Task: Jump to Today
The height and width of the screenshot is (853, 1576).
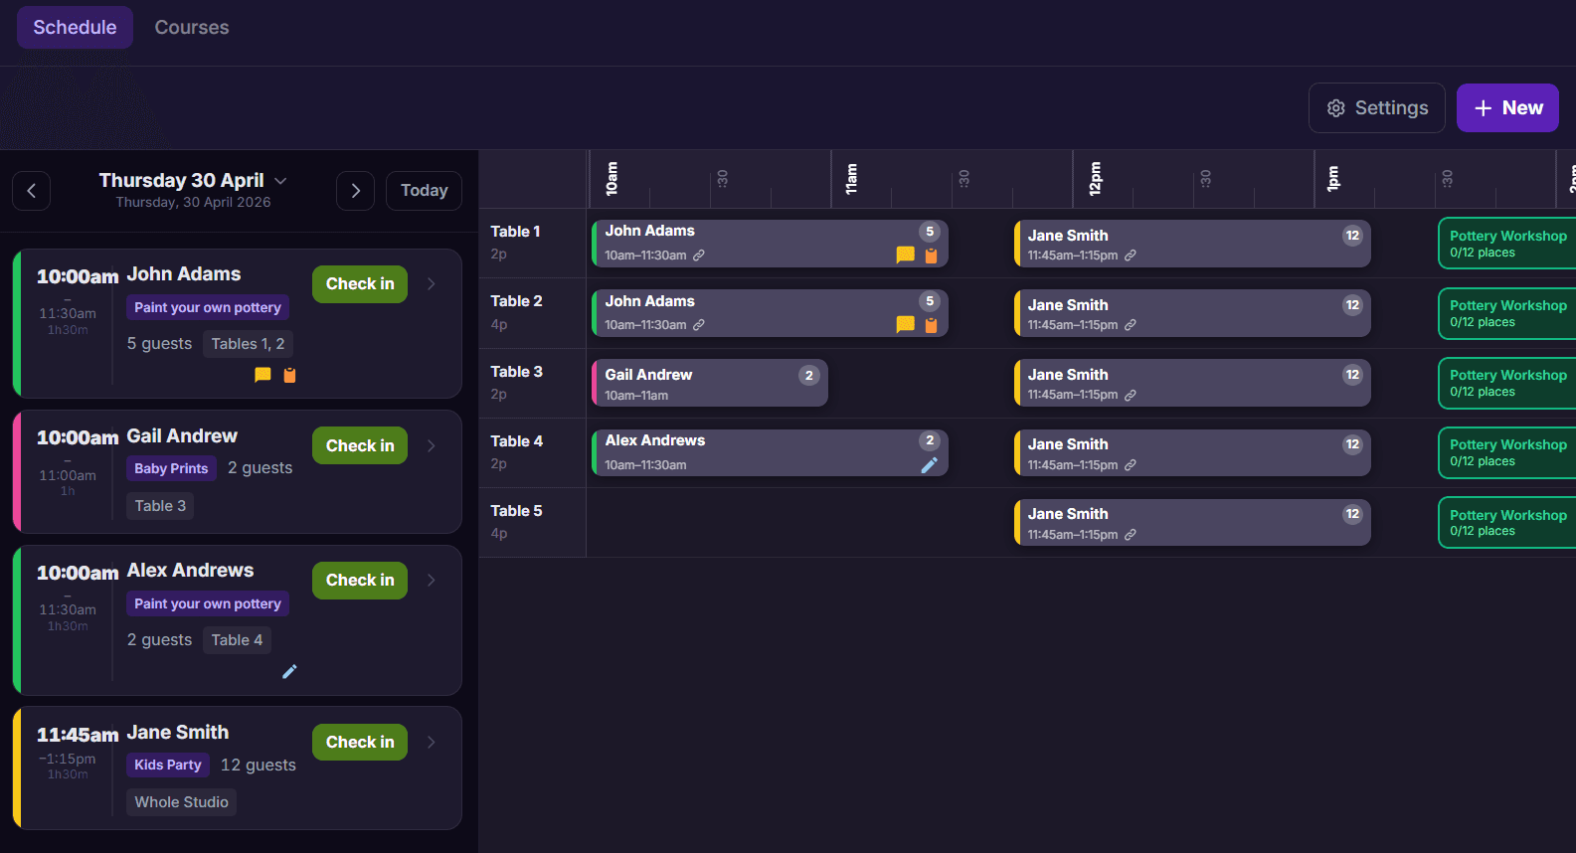Action: click(424, 191)
